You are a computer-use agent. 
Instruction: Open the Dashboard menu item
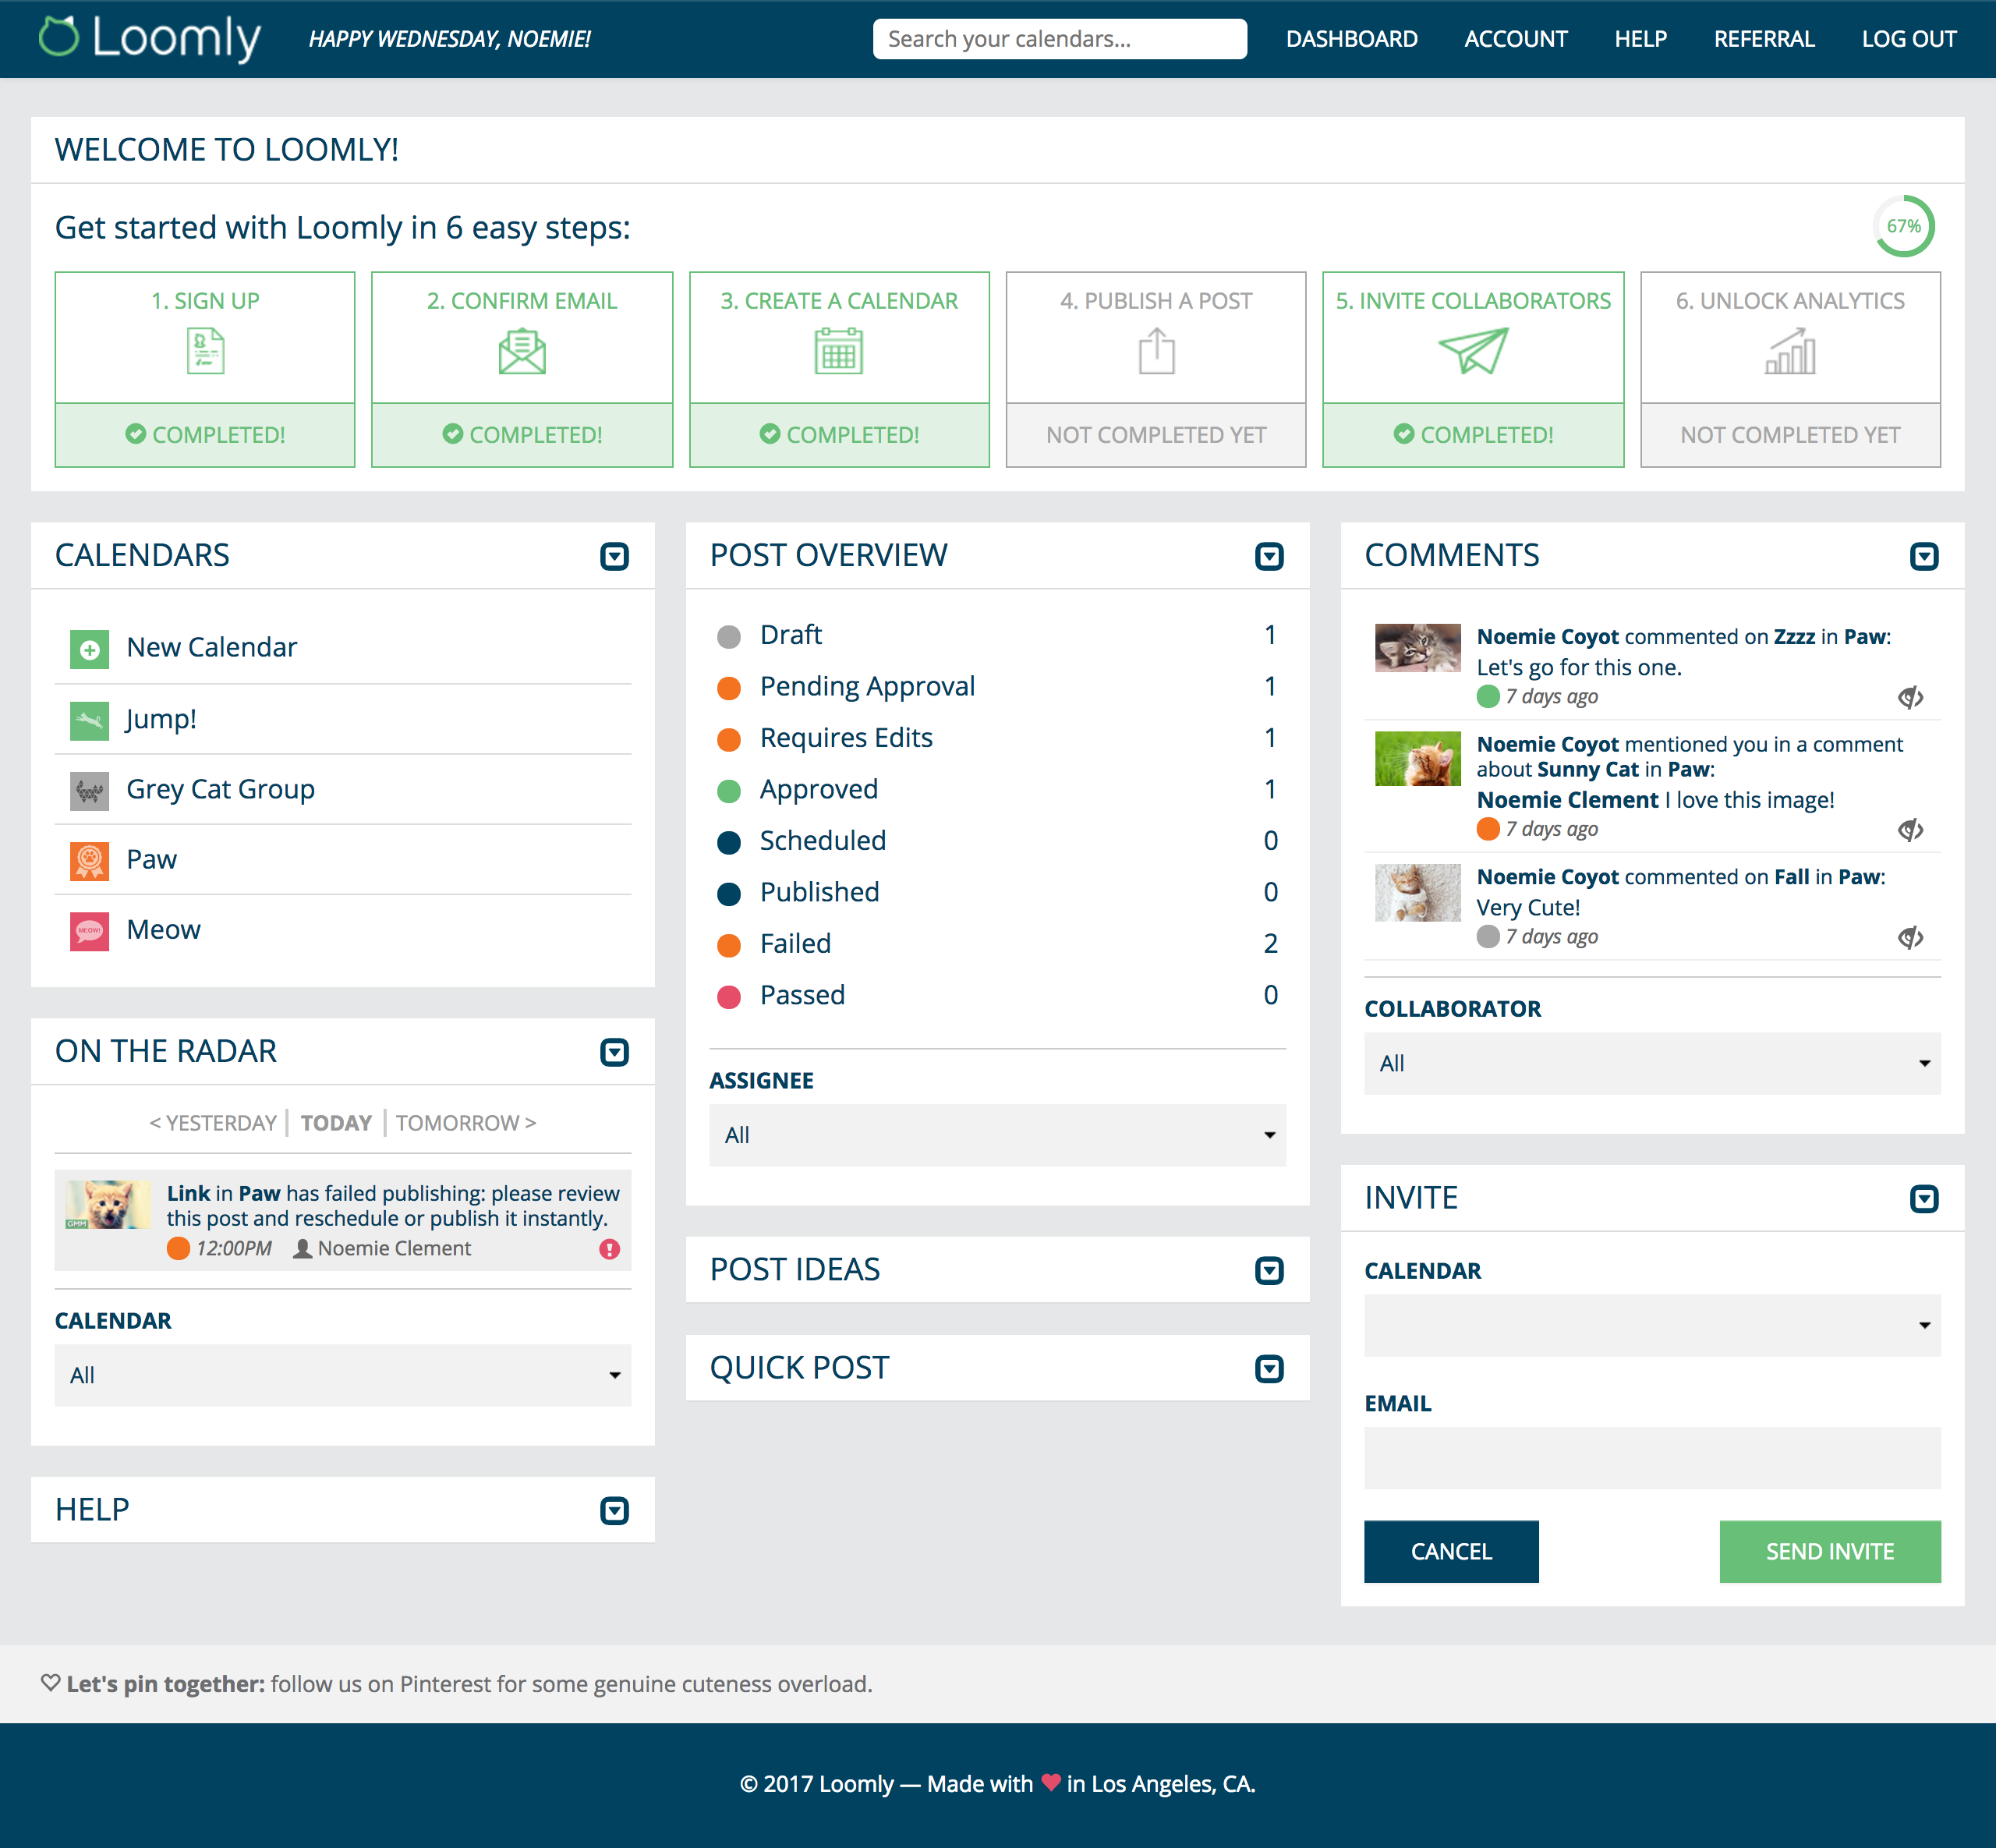tap(1352, 39)
